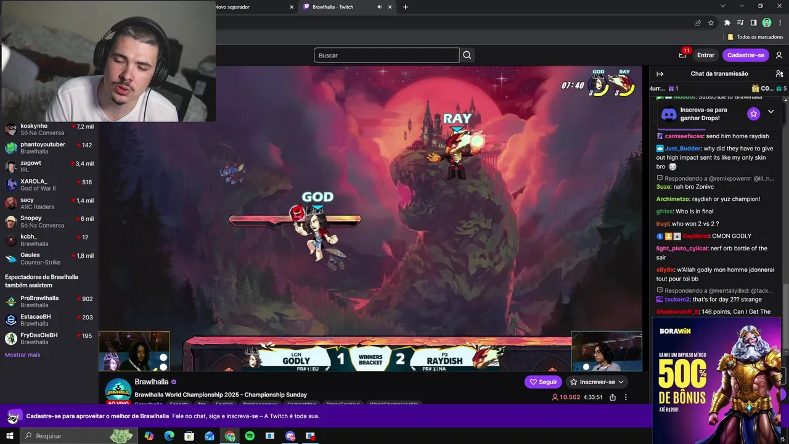789x444 pixels.
Task: Click the stream title Brawlhalla World Championship 2025
Action: pyautogui.click(x=221, y=395)
